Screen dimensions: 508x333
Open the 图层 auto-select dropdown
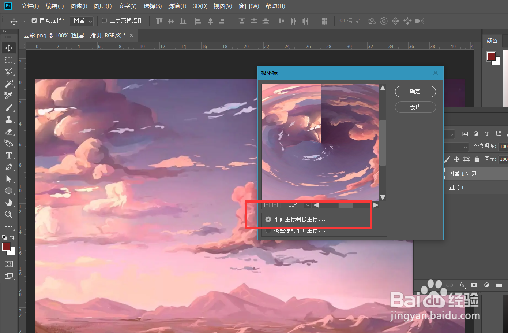(x=82, y=21)
